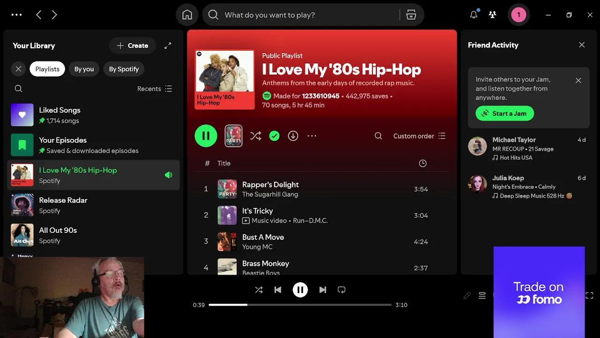Search within the playlist using magnifier icon
This screenshot has height=338, width=600.
[x=378, y=136]
